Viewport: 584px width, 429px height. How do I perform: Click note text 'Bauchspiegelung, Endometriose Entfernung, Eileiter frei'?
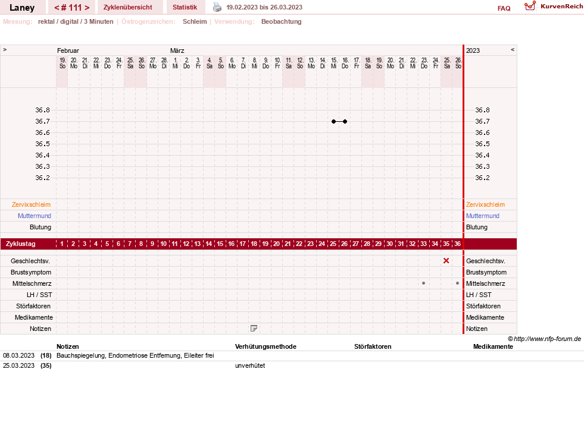click(135, 355)
